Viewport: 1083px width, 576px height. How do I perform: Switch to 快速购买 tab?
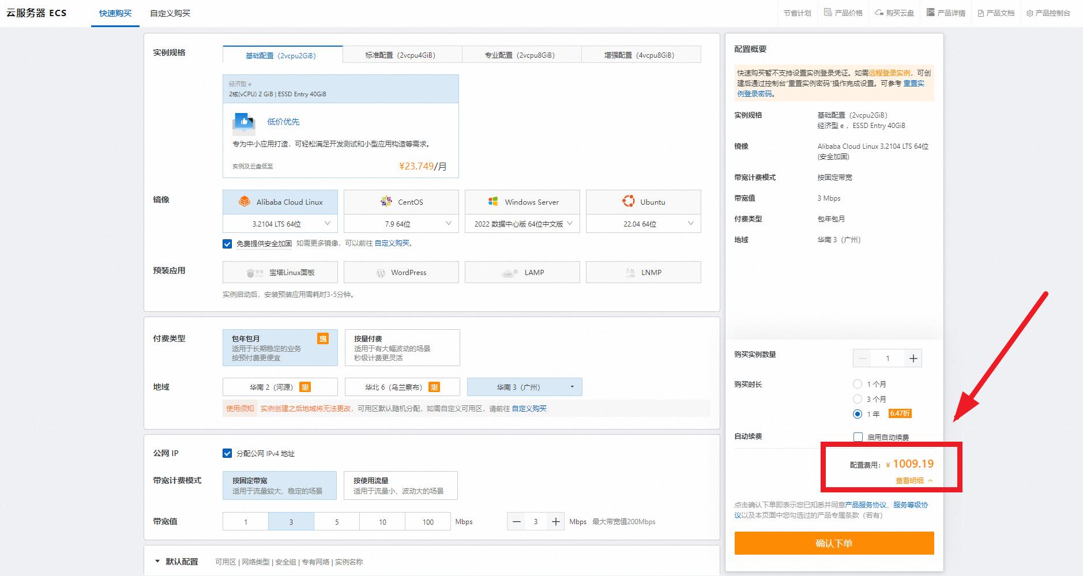[115, 13]
